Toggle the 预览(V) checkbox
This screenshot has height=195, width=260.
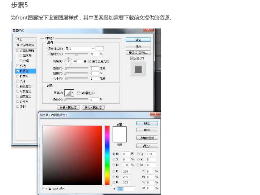[x=132, y=58]
